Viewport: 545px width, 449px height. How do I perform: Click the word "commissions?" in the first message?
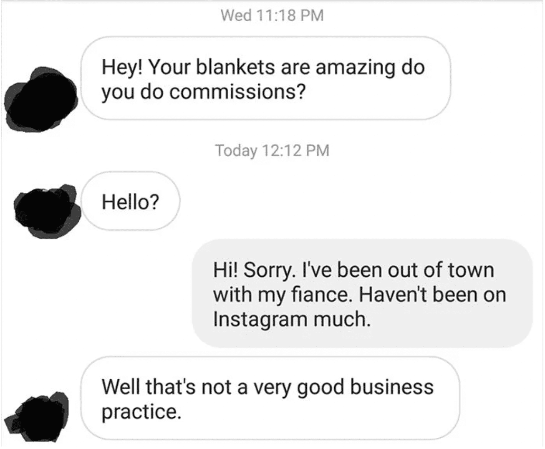click(237, 92)
